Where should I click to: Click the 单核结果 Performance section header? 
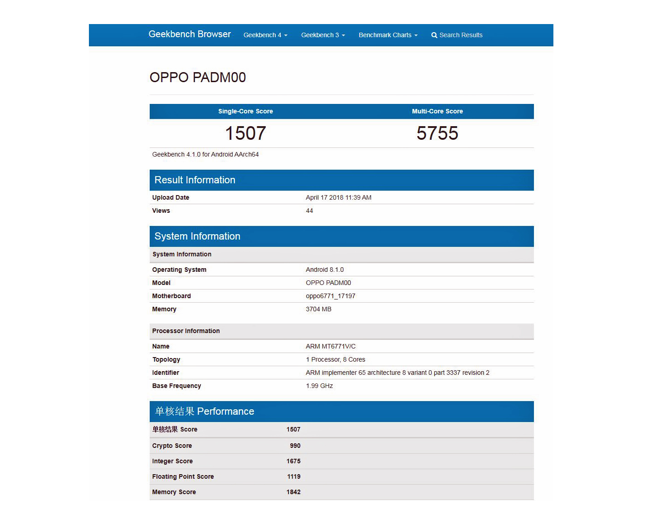point(342,412)
